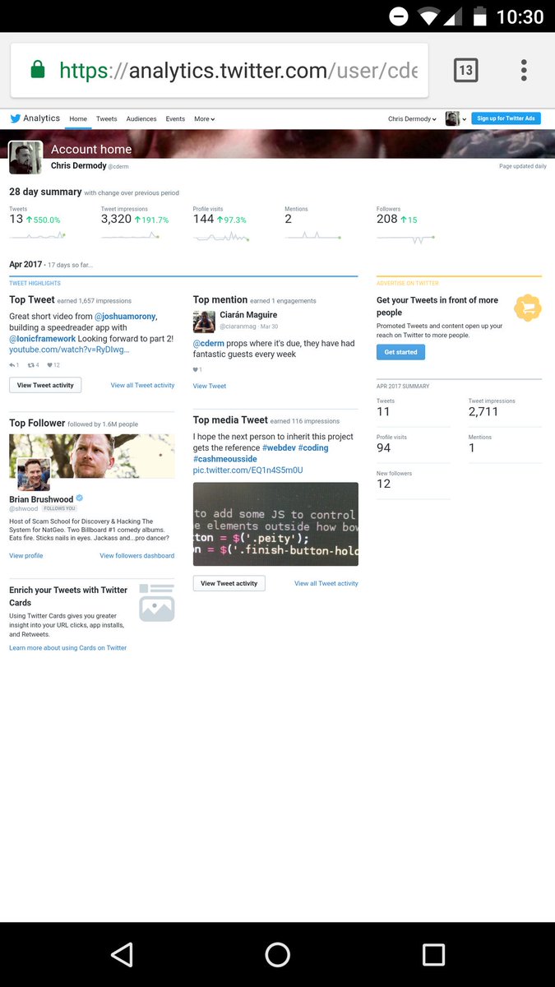Click View Tweet activity under Top Tweet

(x=45, y=385)
